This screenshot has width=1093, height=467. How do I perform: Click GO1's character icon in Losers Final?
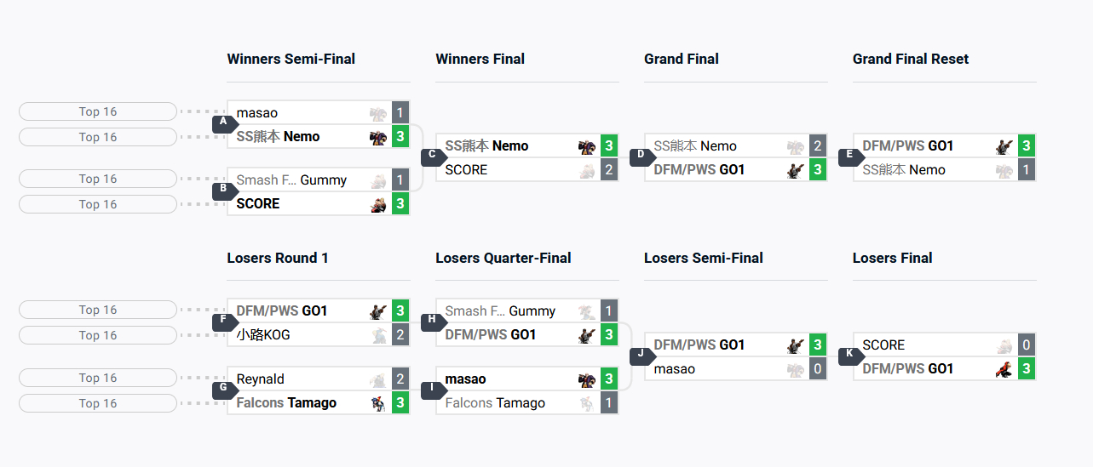click(1004, 369)
